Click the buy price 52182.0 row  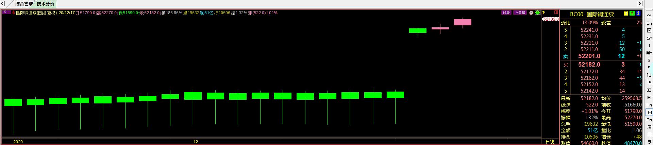[601, 65]
